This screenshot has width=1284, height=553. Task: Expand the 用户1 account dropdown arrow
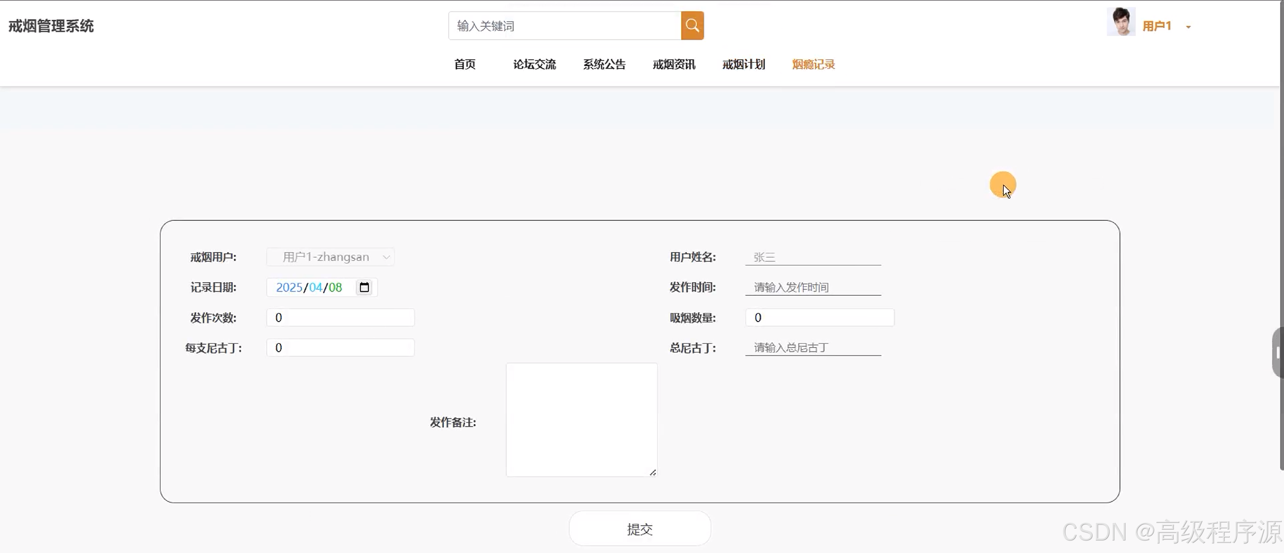[1188, 27]
